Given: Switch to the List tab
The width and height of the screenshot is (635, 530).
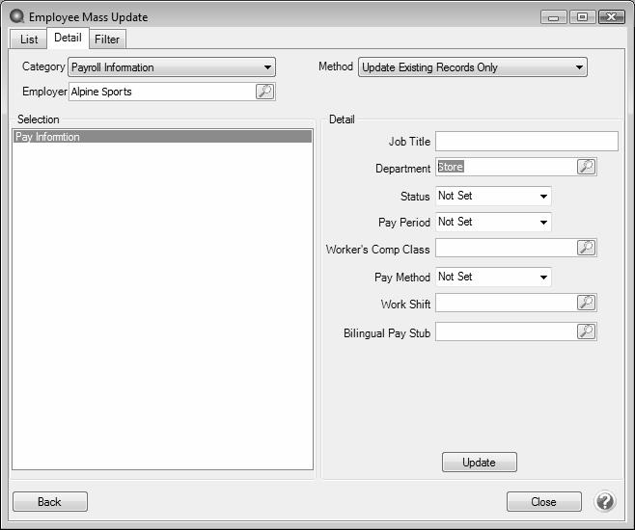Looking at the screenshot, I should pyautogui.click(x=29, y=40).
